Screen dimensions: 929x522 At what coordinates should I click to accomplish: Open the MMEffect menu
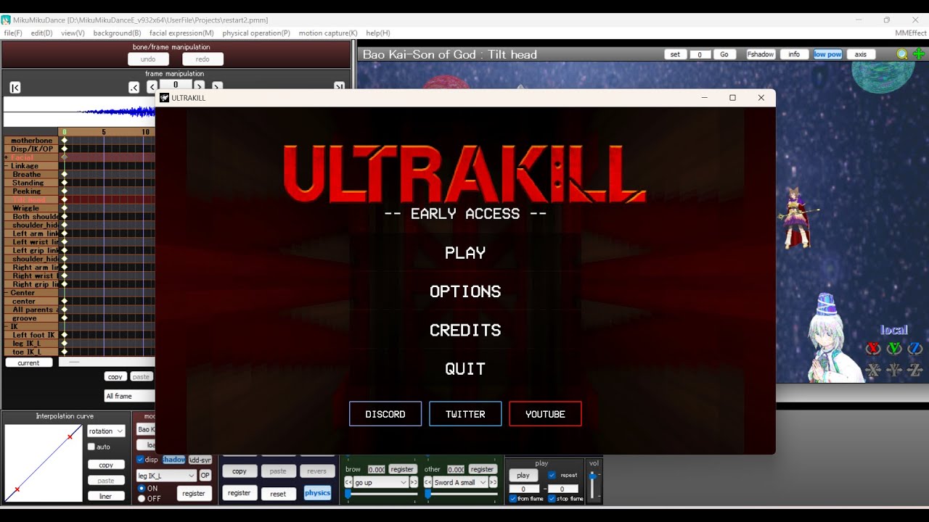(x=910, y=33)
